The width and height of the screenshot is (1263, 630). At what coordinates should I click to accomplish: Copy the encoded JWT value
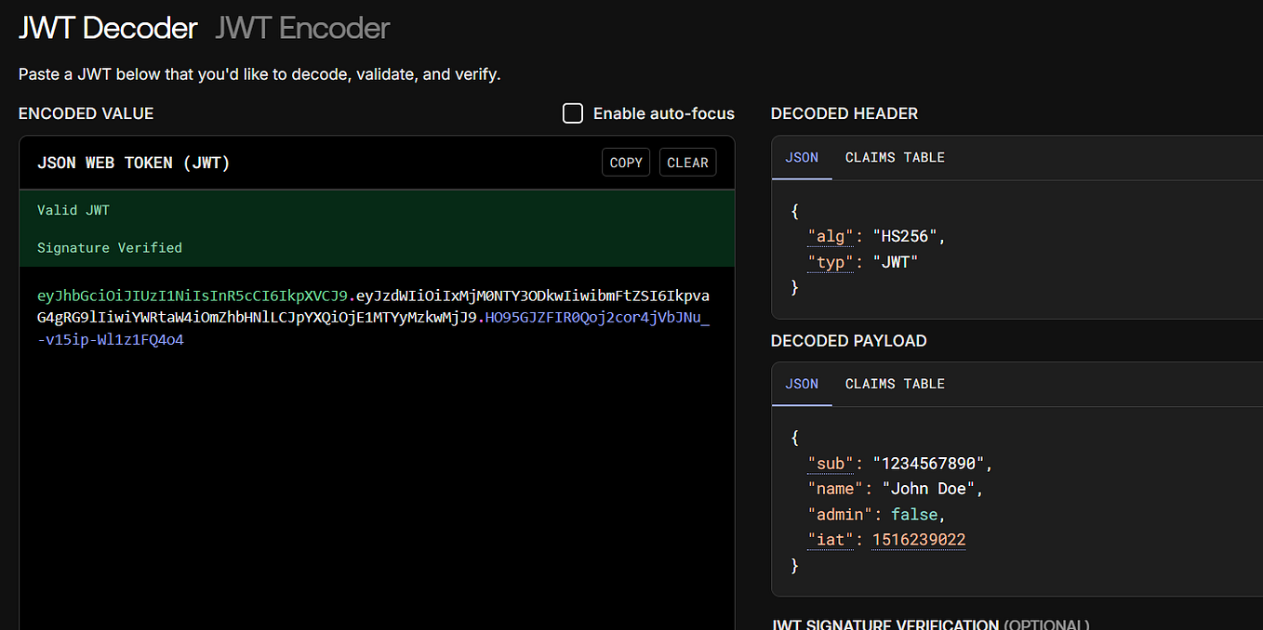click(x=625, y=162)
